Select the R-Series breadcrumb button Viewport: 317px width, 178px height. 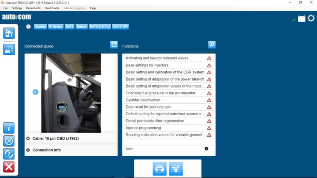pyautogui.click(x=56, y=27)
